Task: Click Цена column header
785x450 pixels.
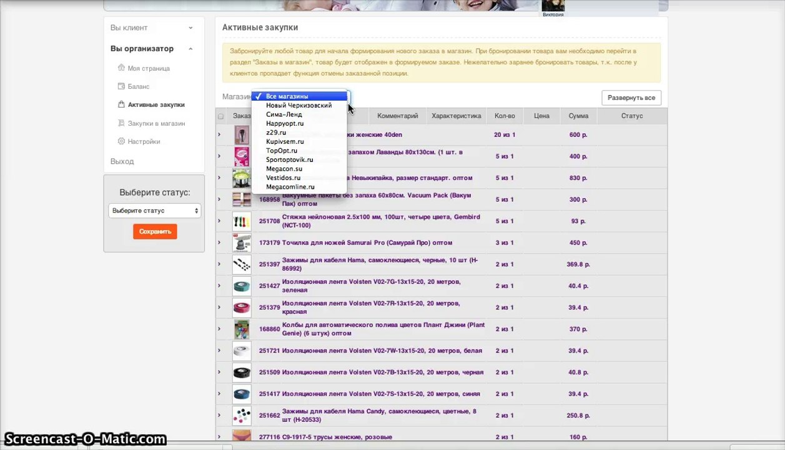Action: [x=541, y=116]
